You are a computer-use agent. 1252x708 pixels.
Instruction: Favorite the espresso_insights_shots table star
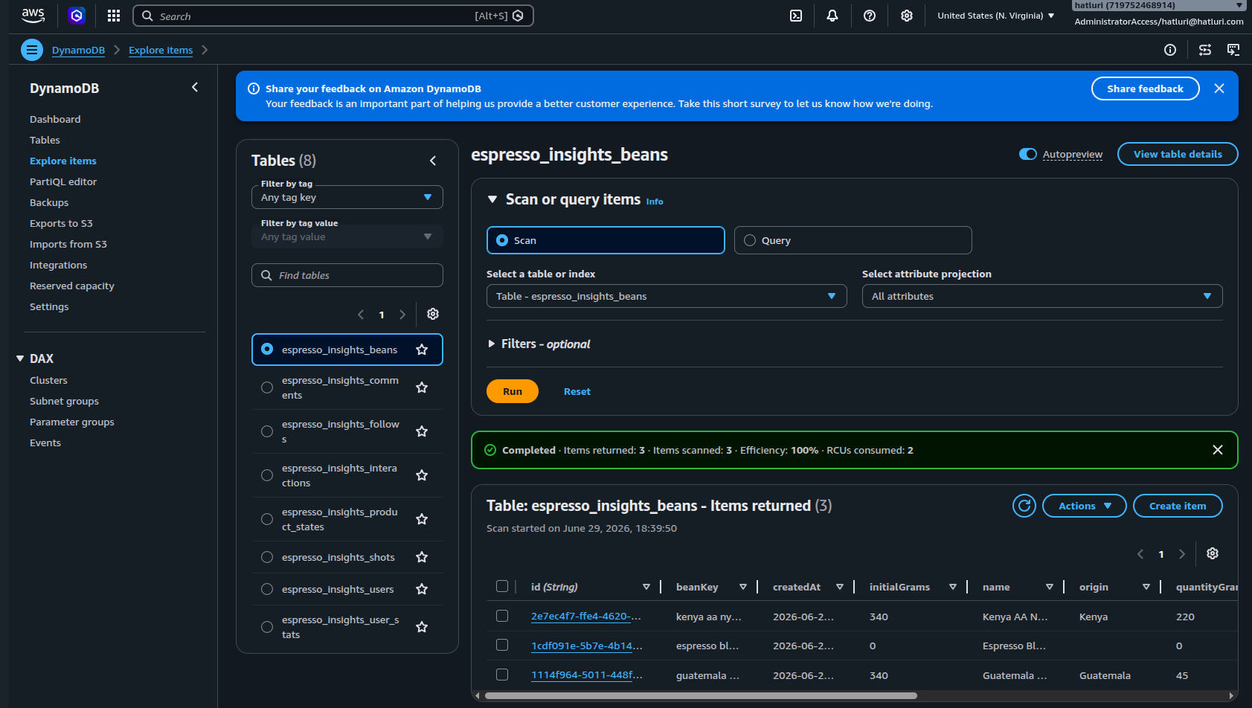click(422, 557)
